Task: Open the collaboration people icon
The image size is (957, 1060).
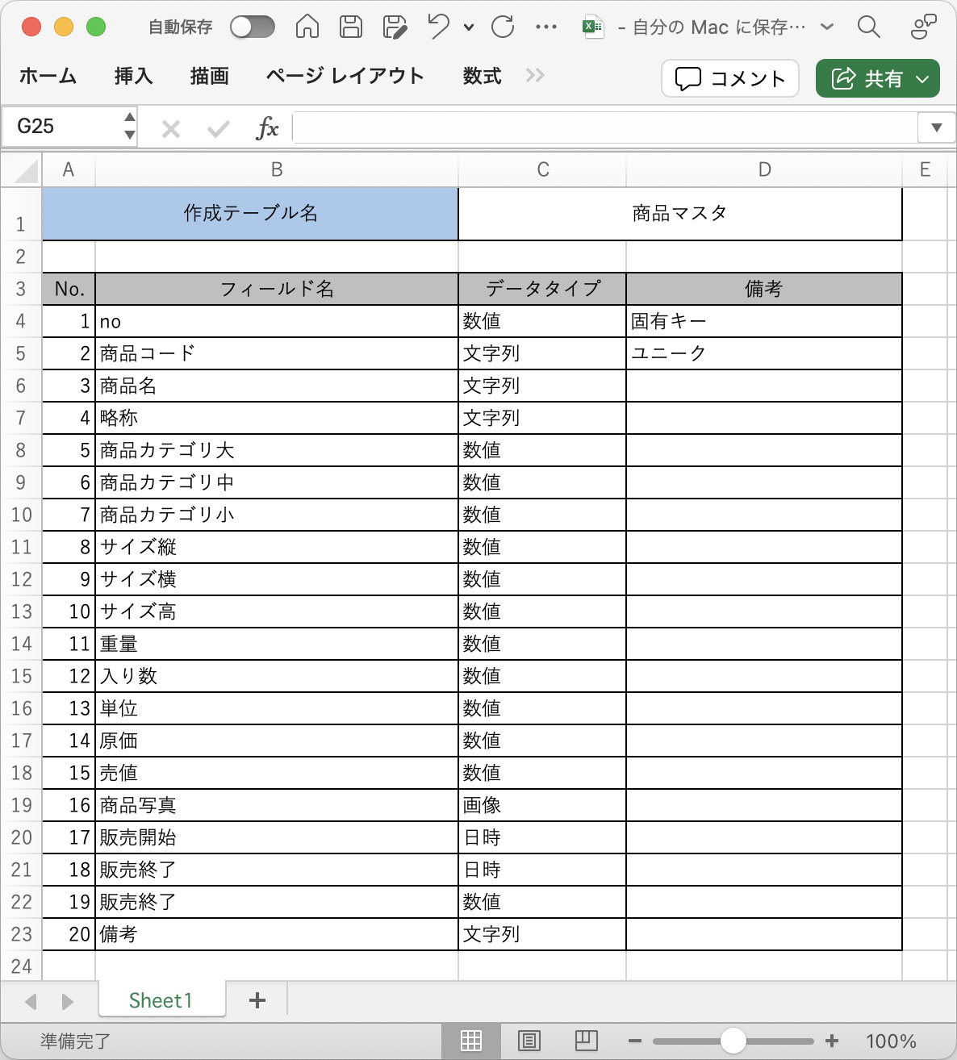Action: (922, 27)
